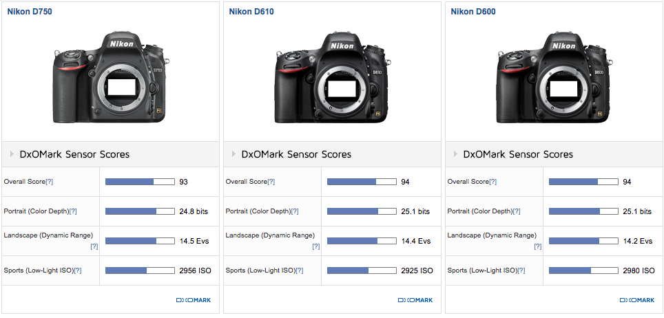Select the D750 overall score value 93
Viewport: 664px width, 318px height.
(183, 182)
